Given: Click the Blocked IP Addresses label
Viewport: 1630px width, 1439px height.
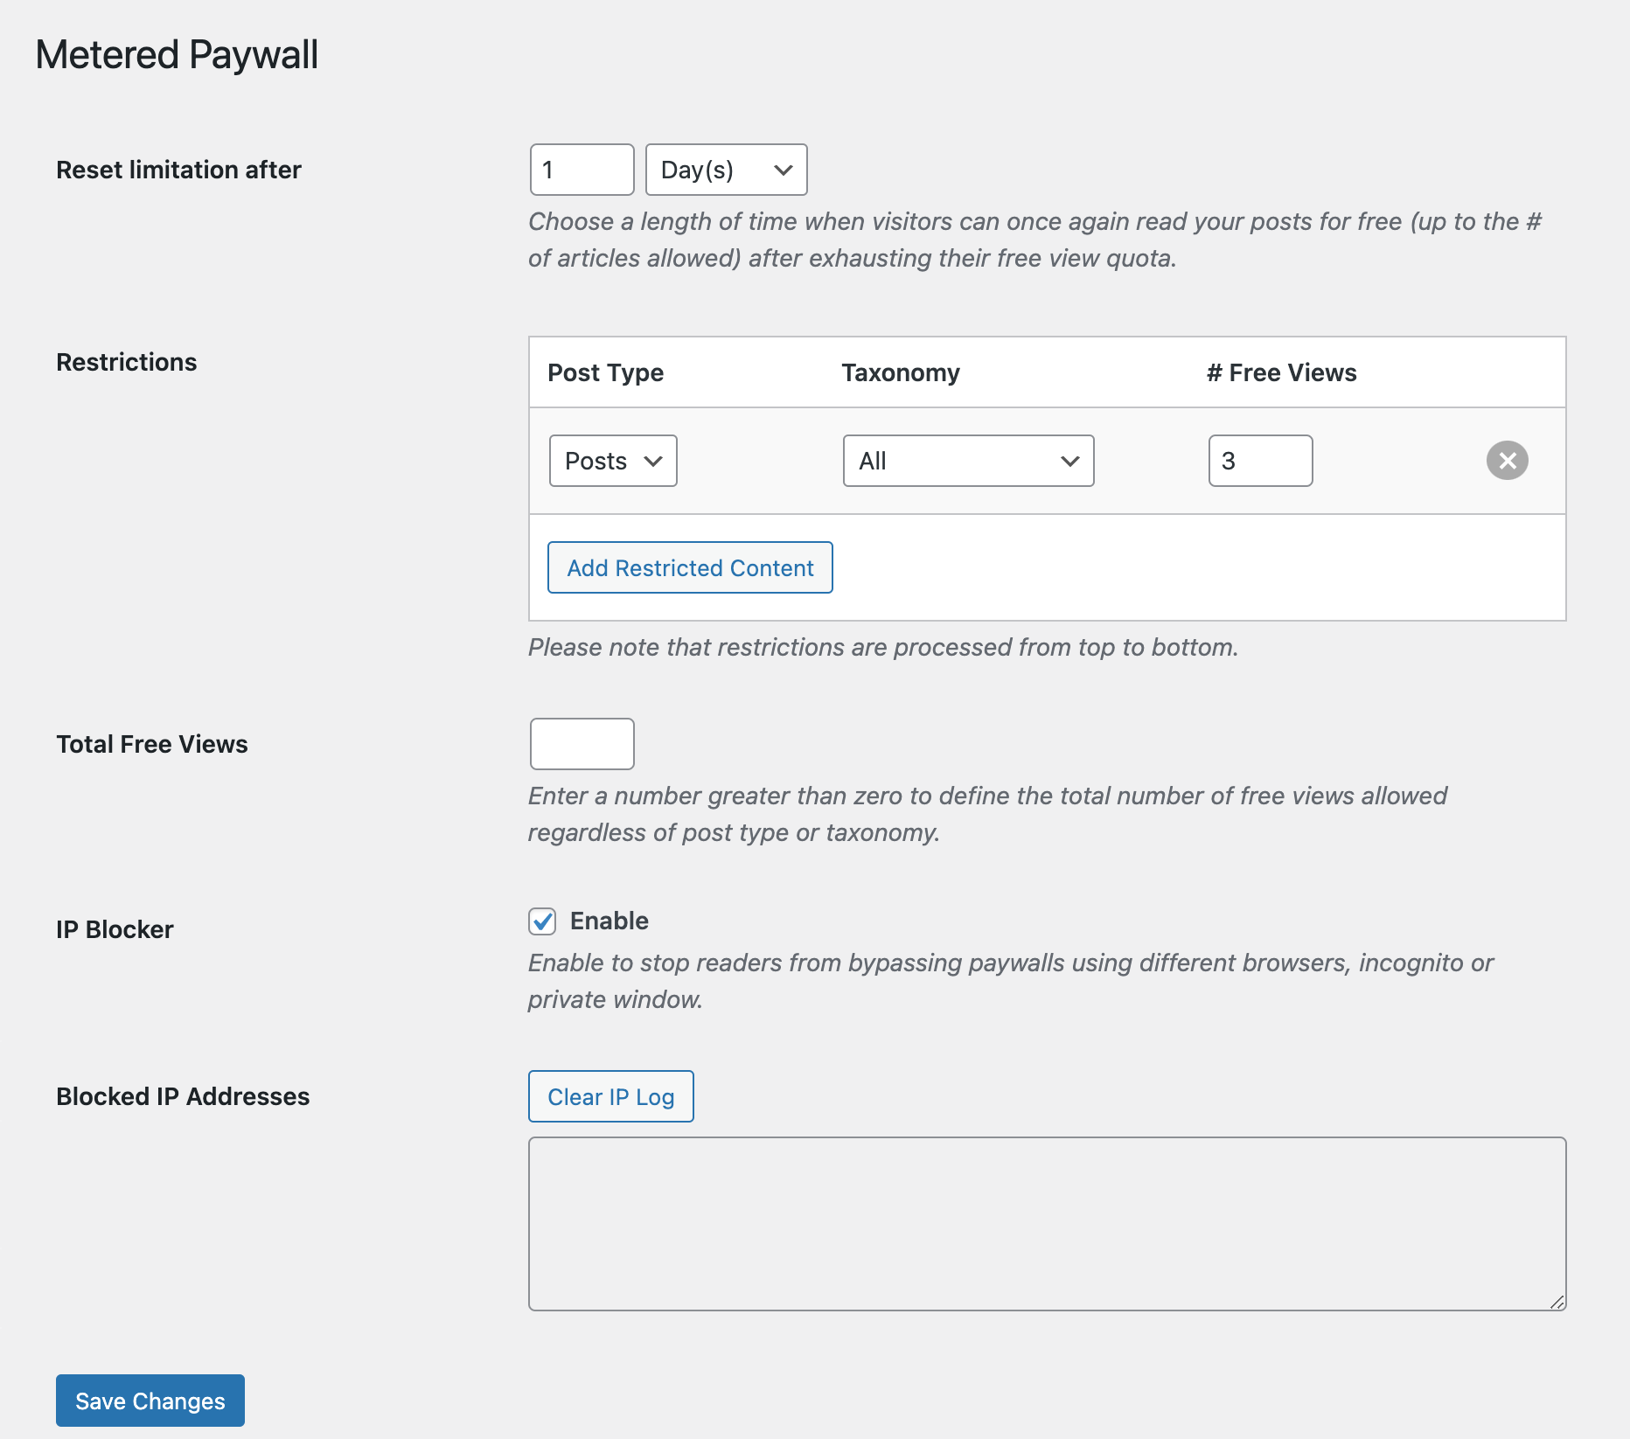Looking at the screenshot, I should point(183,1096).
